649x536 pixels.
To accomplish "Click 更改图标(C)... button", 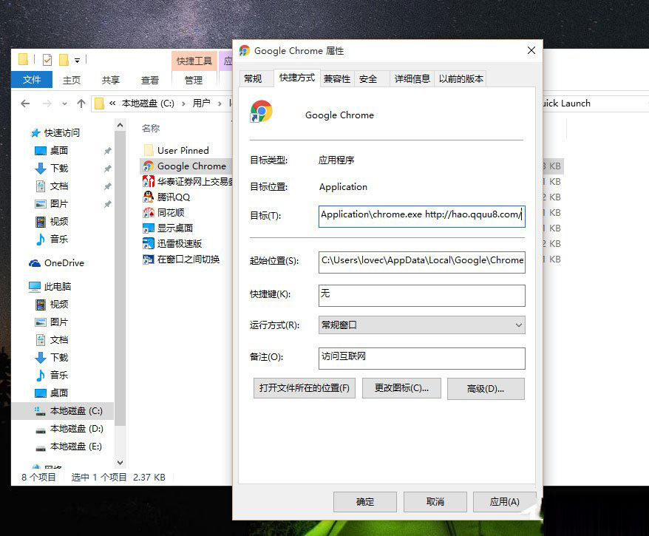I will 401,388.
